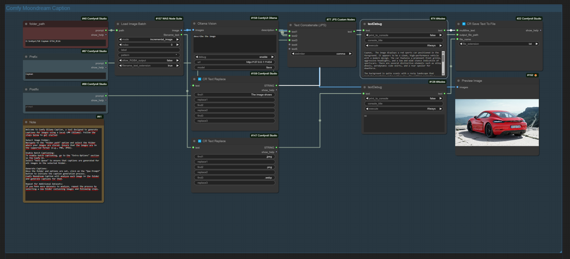The image size is (570, 259).
Task: Collapse the Ollama Vision node via its title dot
Action: [194, 24]
